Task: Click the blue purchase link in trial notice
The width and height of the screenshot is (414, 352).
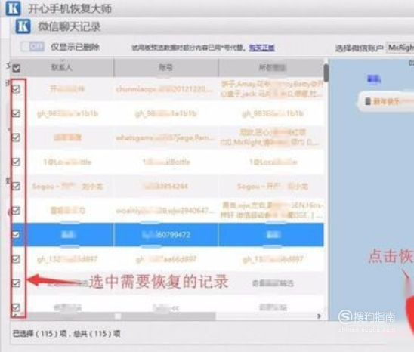Action: pos(261,48)
